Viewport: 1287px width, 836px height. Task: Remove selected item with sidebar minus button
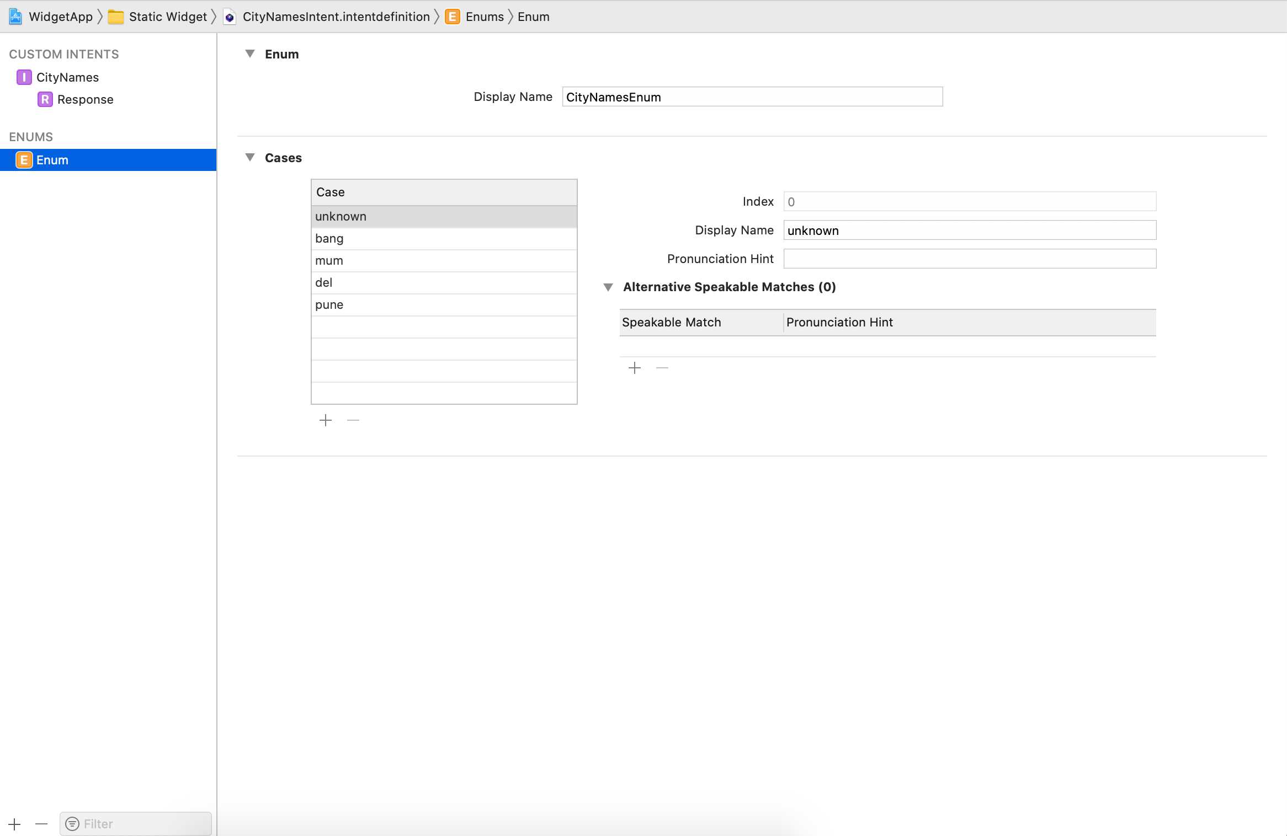(x=41, y=824)
